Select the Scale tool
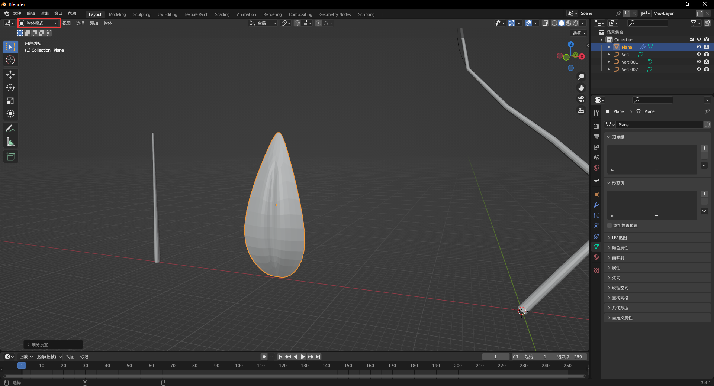Viewport: 714px width, 386px height. click(x=10, y=101)
